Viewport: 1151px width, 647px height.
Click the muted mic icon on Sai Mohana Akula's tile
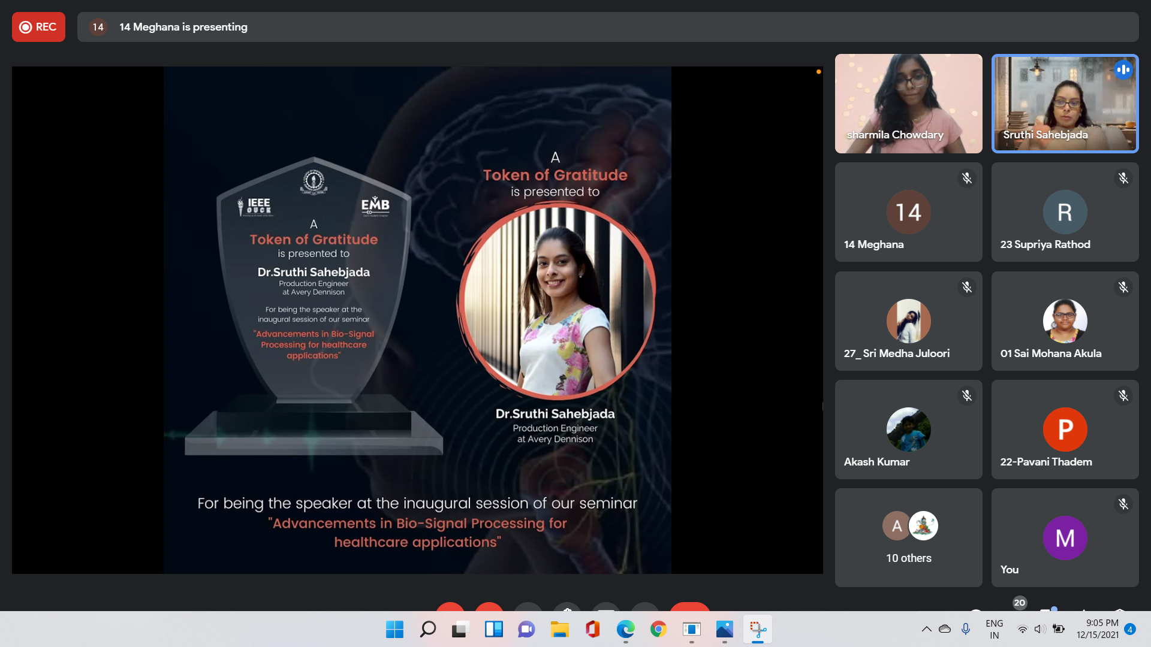(x=1123, y=288)
